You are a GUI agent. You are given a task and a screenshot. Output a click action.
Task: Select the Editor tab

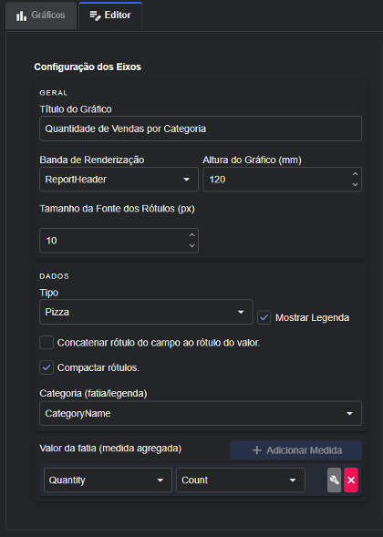pos(110,15)
